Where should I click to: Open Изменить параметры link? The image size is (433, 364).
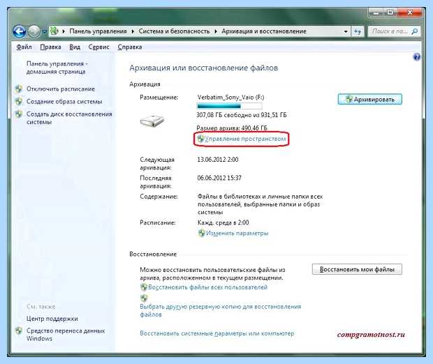237,234
